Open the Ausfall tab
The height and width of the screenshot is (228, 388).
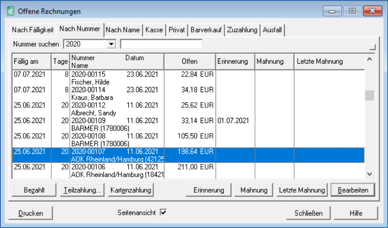click(x=272, y=30)
